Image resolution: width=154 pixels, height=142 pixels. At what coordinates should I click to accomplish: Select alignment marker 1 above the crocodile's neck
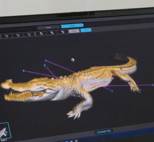coord(46,61)
